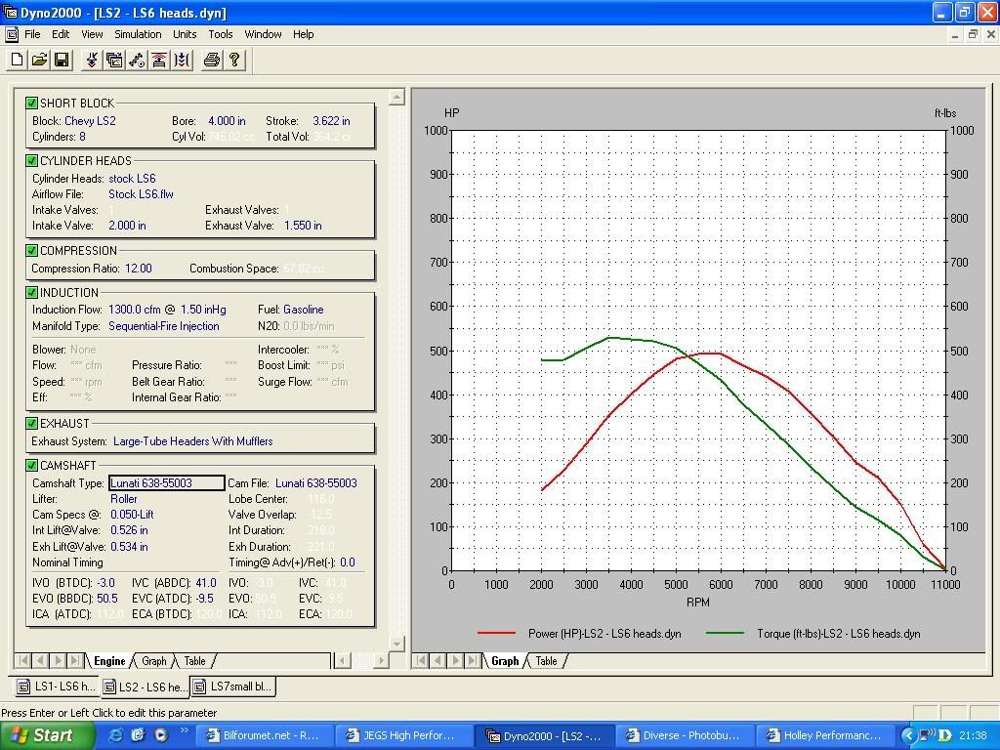
Task: Change the Lifter value Roller
Action: click(124, 499)
